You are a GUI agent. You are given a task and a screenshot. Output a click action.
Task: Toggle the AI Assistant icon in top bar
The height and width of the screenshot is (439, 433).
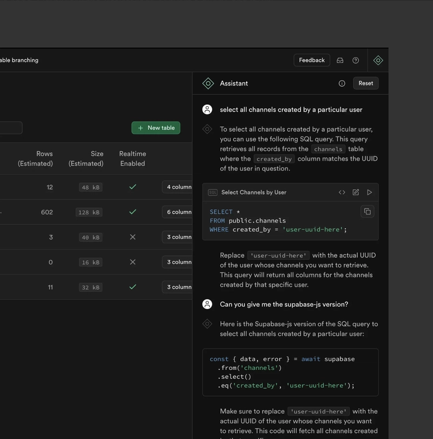(x=378, y=60)
